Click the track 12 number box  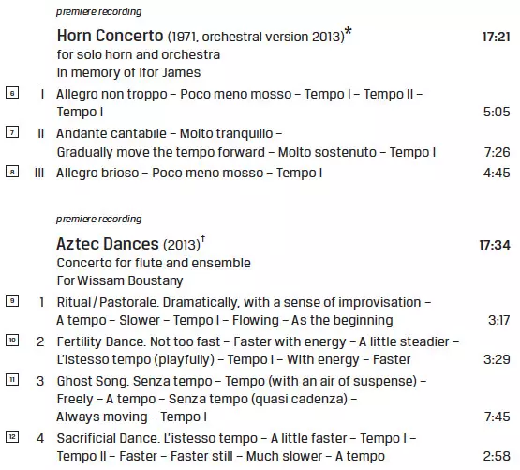[12, 437]
